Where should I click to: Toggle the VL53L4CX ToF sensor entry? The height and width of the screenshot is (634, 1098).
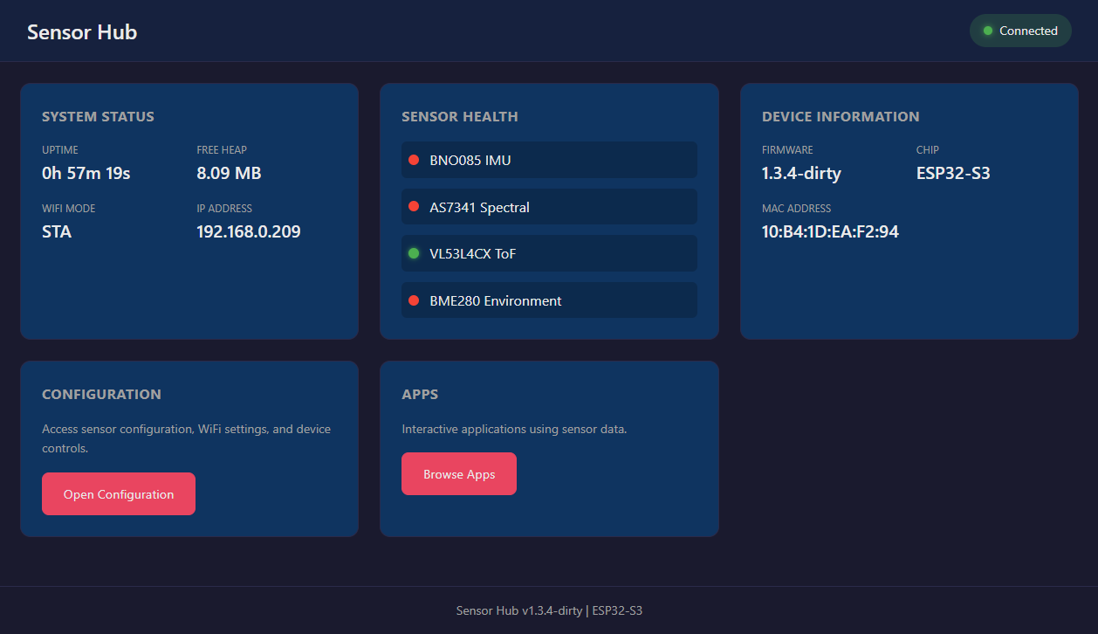(x=549, y=253)
